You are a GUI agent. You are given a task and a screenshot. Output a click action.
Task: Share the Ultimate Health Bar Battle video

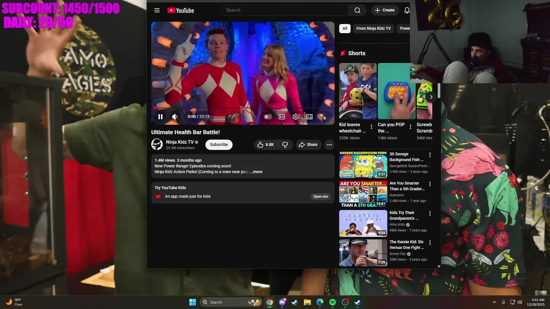308,145
